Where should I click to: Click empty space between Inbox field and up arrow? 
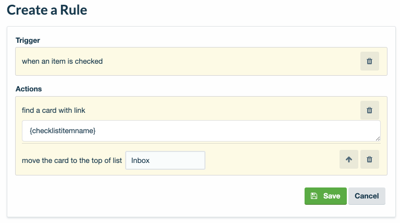click(271, 160)
